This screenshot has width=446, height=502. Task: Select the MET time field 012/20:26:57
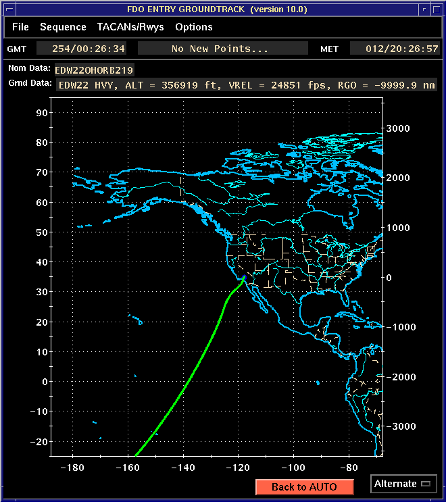pos(395,49)
